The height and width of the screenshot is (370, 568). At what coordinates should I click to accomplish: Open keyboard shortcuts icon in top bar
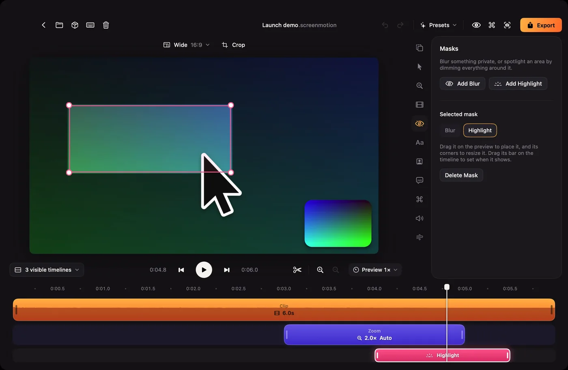(90, 25)
